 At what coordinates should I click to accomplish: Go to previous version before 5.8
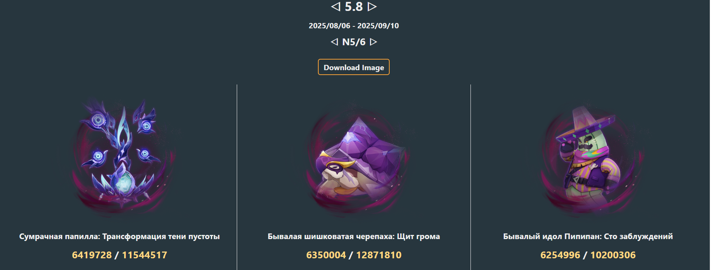coord(336,6)
